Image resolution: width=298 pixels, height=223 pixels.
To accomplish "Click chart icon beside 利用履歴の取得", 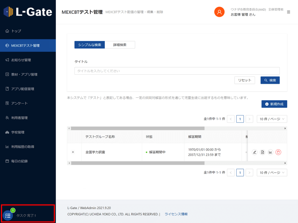I will (x=7, y=146).
